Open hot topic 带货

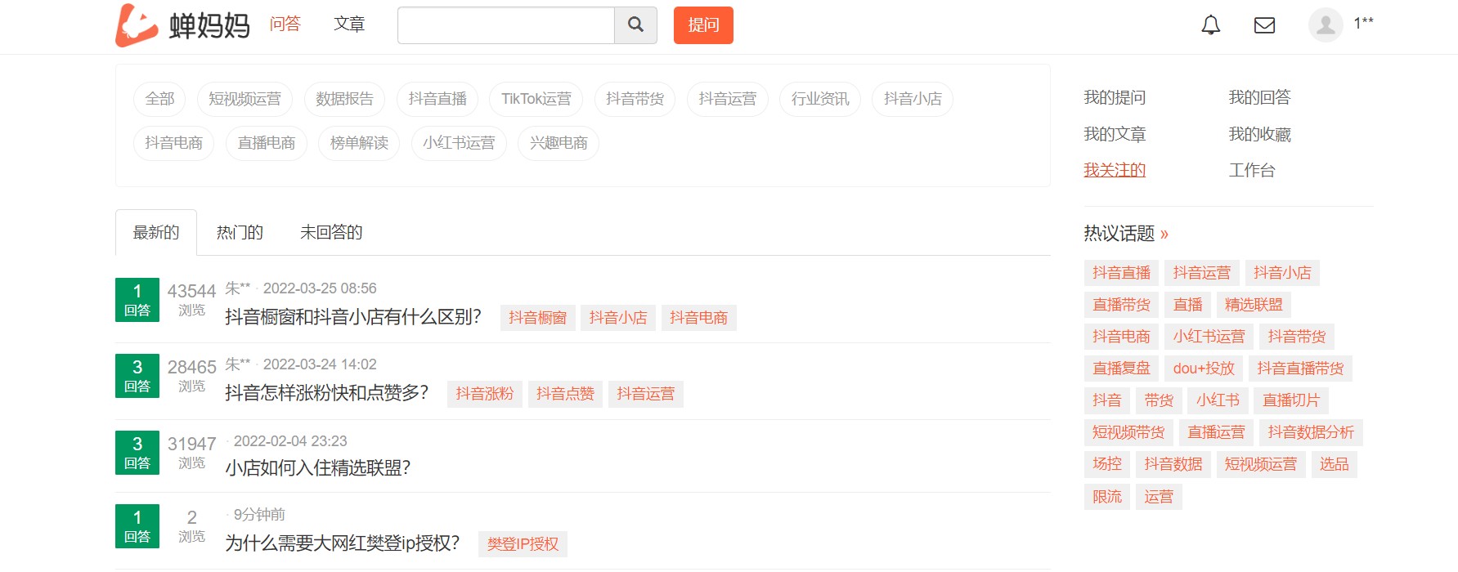(1159, 400)
